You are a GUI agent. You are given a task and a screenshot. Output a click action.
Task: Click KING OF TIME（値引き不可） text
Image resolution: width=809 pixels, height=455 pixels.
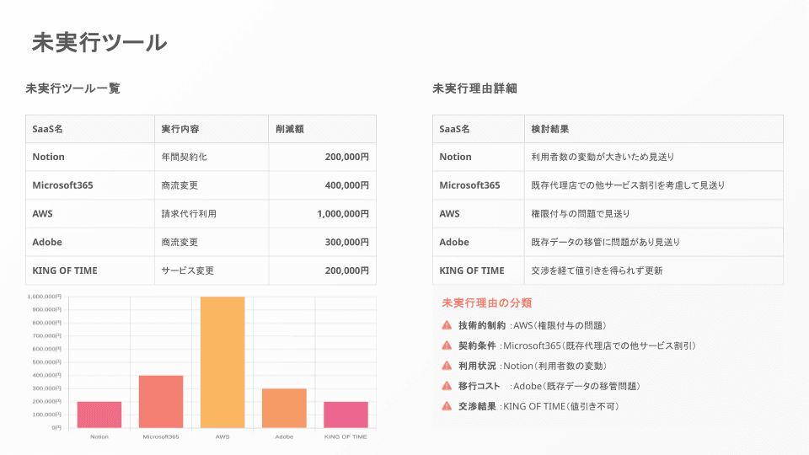coord(561,406)
